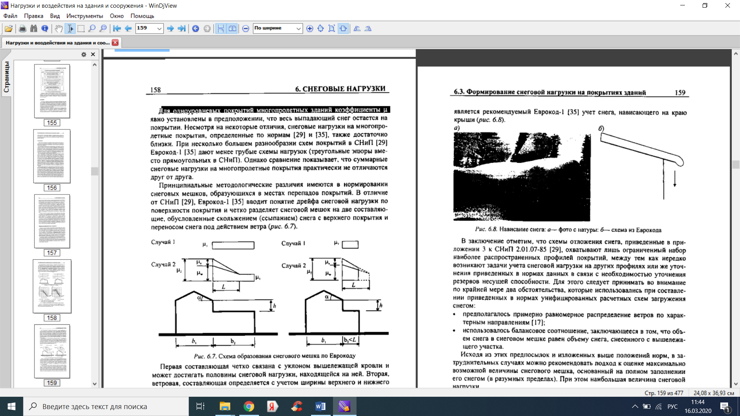
Task: Click 'Стр. 159 из 477' in status bar
Action: pyautogui.click(x=664, y=393)
